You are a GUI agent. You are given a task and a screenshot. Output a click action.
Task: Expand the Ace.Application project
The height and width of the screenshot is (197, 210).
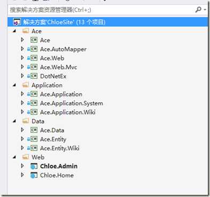click(x=22, y=94)
